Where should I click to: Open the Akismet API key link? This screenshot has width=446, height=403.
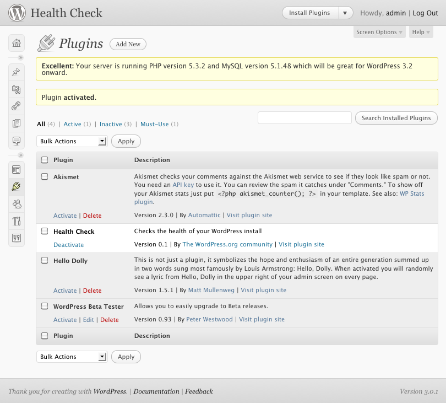coord(183,185)
